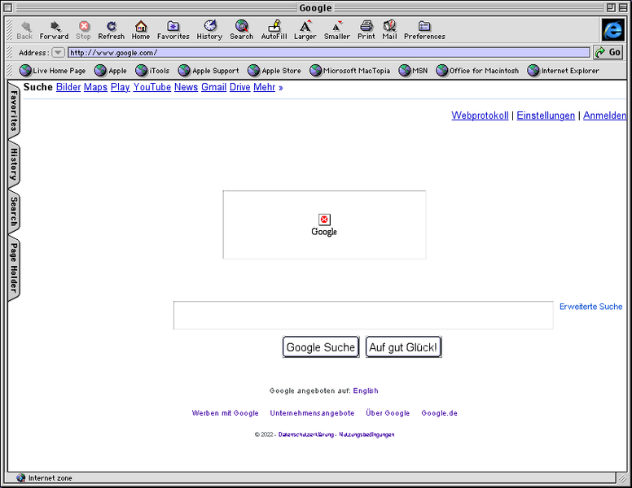Open the History side tab
The image size is (632, 488).
click(14, 164)
